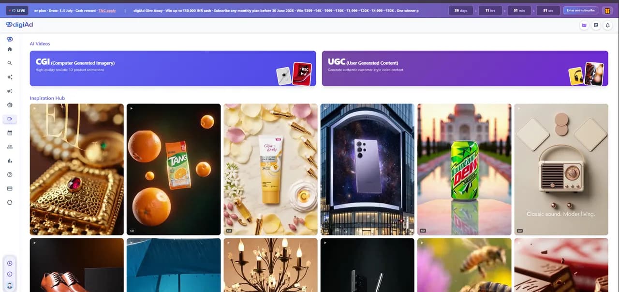The width and height of the screenshot is (619, 292).
Task: Click the play icon on radio thumbnail
Action: pos(519,108)
